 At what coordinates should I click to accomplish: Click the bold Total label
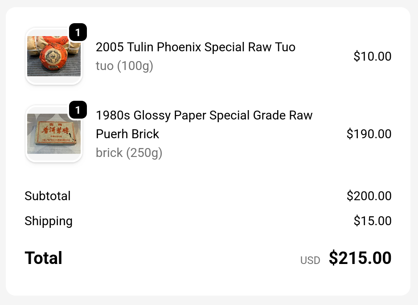44,258
